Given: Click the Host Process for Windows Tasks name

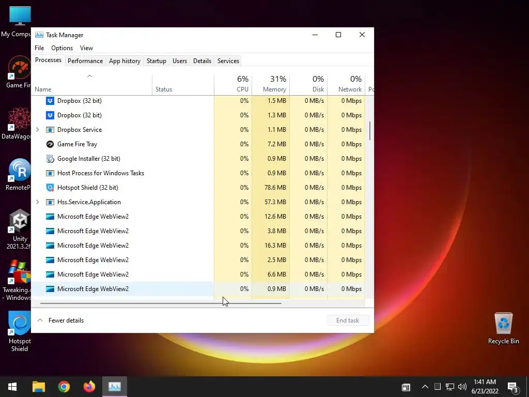Looking at the screenshot, I should [x=101, y=173].
